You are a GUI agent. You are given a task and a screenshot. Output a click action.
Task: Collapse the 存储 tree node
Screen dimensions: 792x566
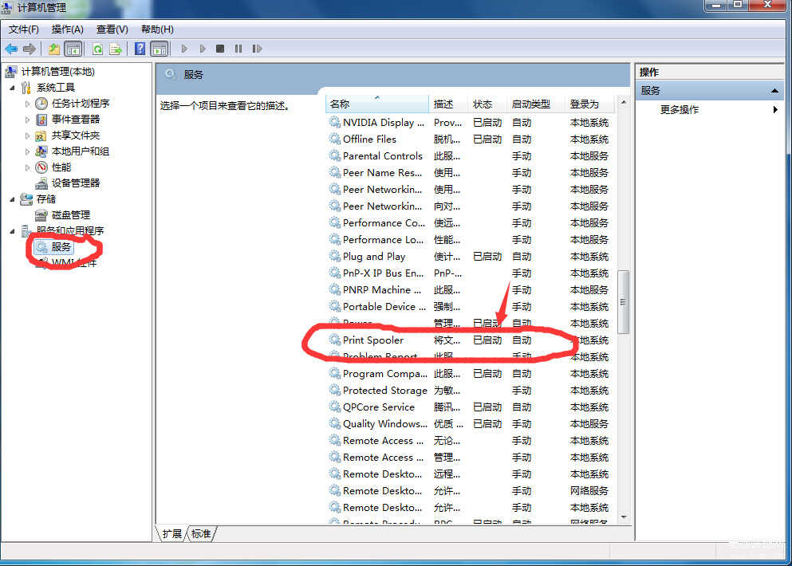click(x=12, y=199)
